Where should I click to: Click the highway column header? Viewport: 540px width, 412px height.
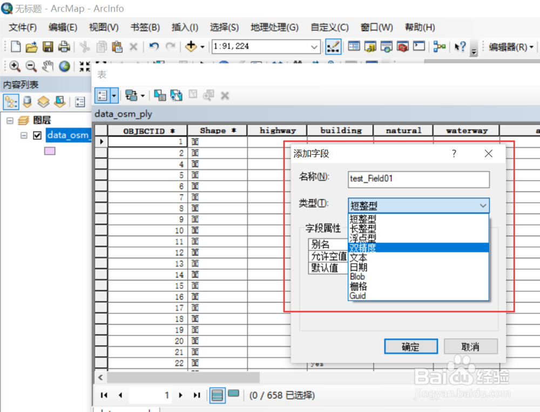[277, 131]
